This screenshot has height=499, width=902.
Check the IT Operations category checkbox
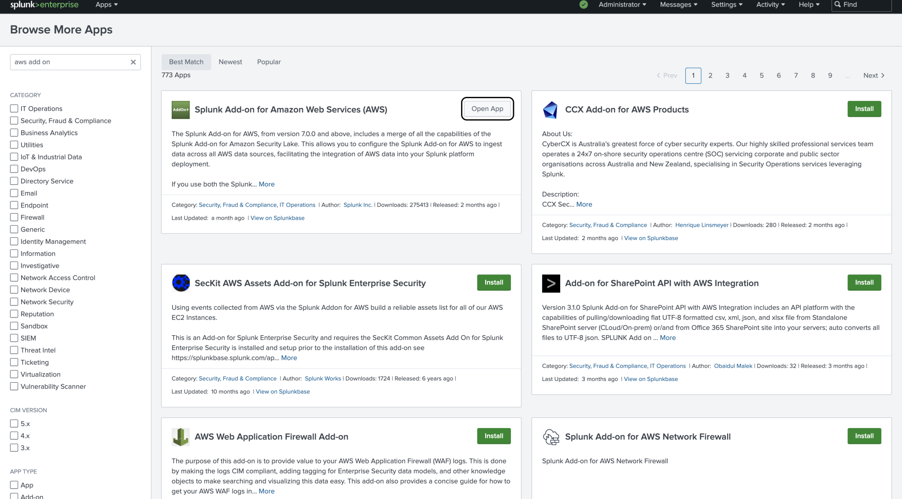14,109
